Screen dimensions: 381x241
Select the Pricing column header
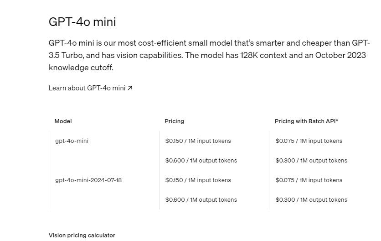click(x=174, y=121)
